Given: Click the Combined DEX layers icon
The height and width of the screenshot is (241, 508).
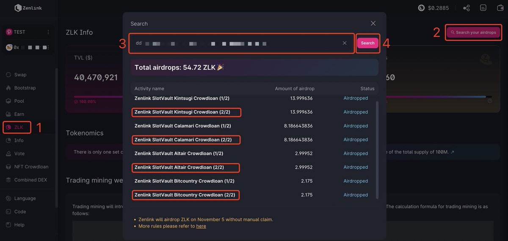Looking at the screenshot, I should (x=8, y=180).
